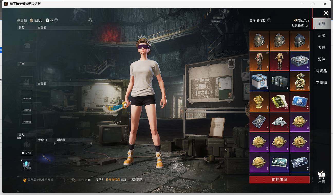
Task: Select the dark metal card with count 2
Action: (259, 122)
